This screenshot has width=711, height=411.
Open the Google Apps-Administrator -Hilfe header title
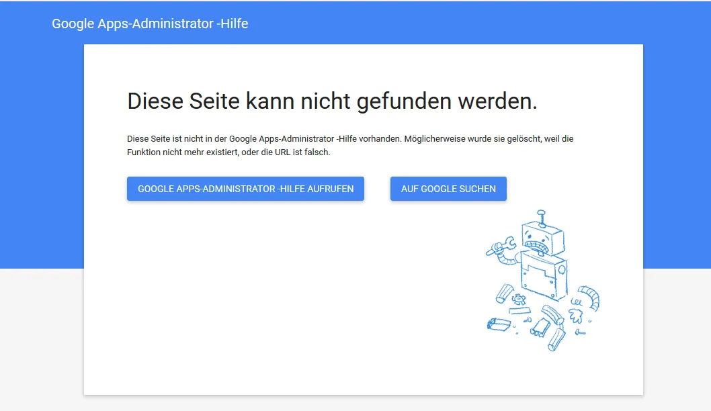pyautogui.click(x=150, y=24)
